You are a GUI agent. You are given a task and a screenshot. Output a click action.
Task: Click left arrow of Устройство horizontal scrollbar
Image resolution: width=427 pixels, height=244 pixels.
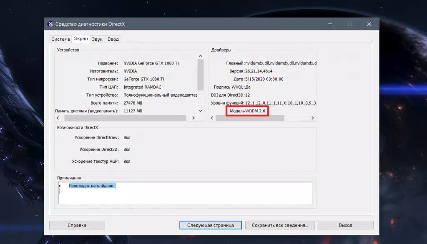pos(58,118)
